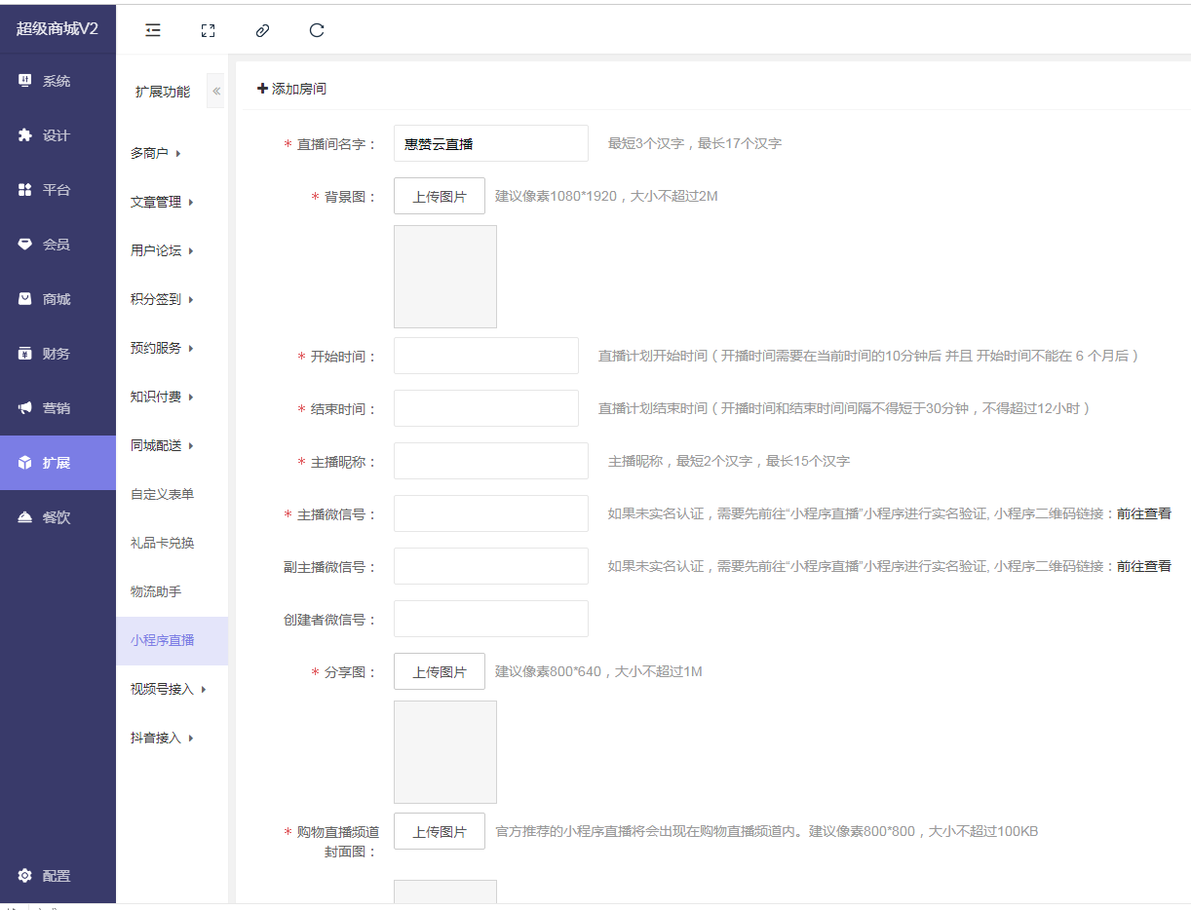Expand the 视频号接入 submenu

click(x=168, y=689)
